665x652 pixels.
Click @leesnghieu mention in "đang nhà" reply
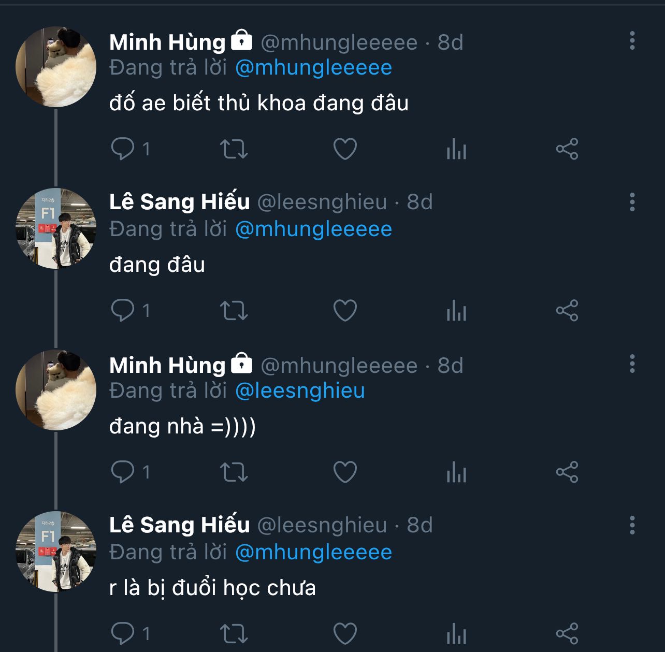pyautogui.click(x=300, y=391)
